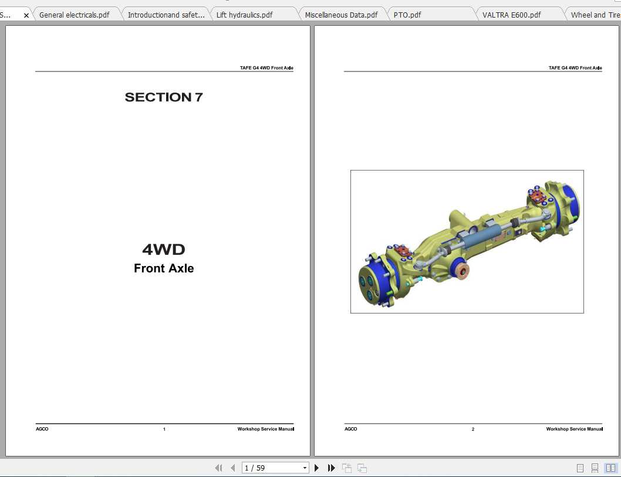Click the page number 2 in the footer
Viewport: 621px width, 477px height.
tap(473, 429)
